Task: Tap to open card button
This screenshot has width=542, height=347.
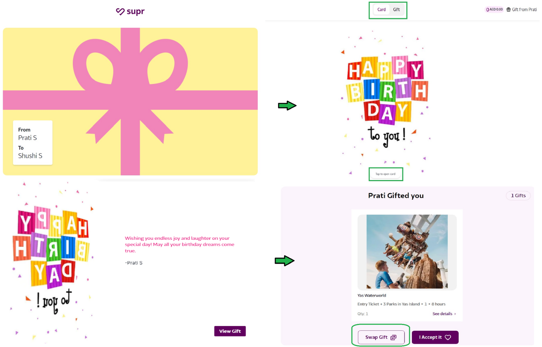Action: tap(386, 174)
